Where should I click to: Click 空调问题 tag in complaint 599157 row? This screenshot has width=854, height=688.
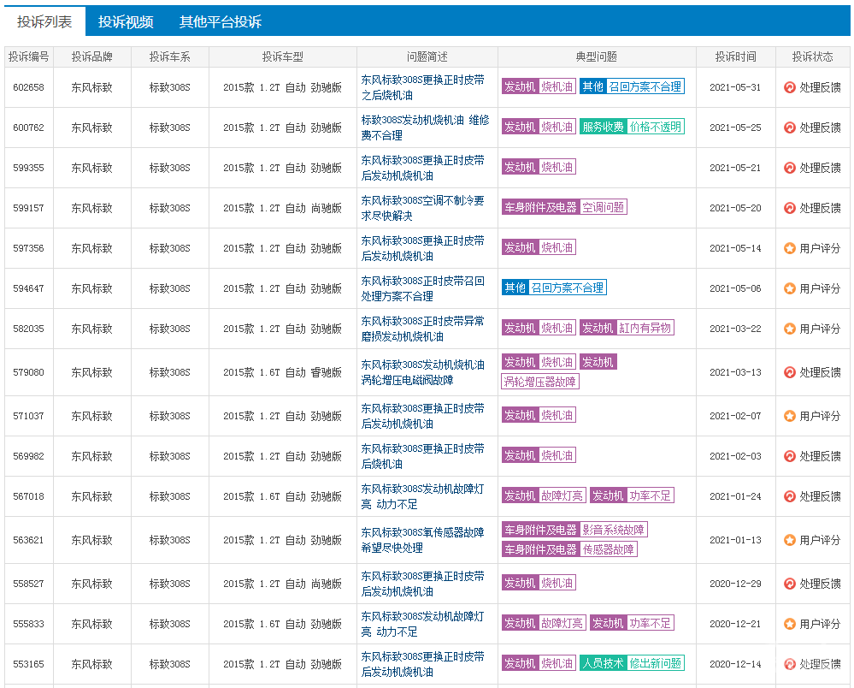tap(603, 207)
